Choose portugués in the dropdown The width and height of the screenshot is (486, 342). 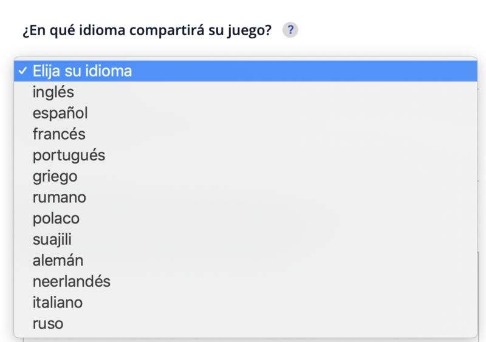pos(69,156)
